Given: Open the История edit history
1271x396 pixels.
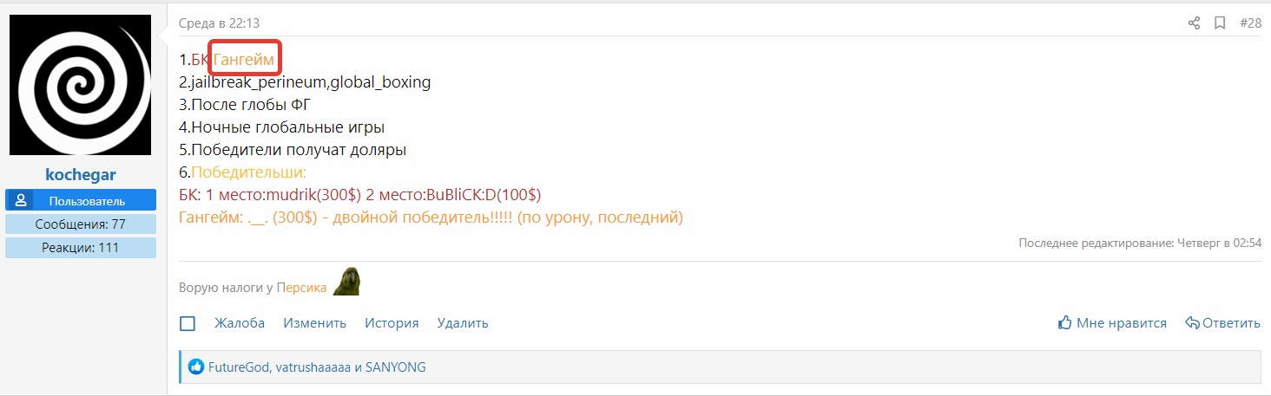Looking at the screenshot, I should click(x=392, y=323).
